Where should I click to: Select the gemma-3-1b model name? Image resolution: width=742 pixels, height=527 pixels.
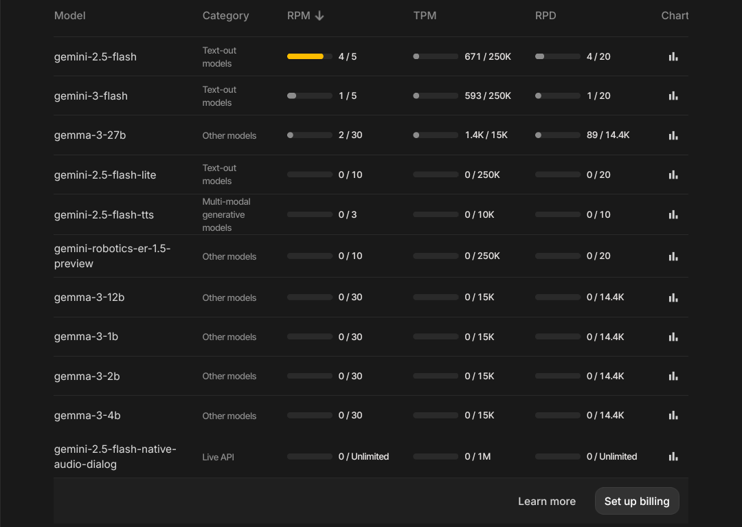coord(86,337)
